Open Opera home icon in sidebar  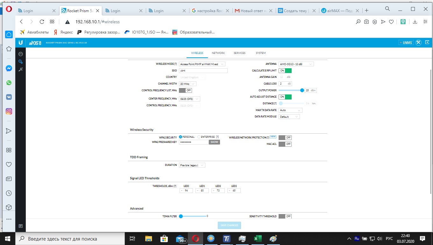tap(9, 34)
